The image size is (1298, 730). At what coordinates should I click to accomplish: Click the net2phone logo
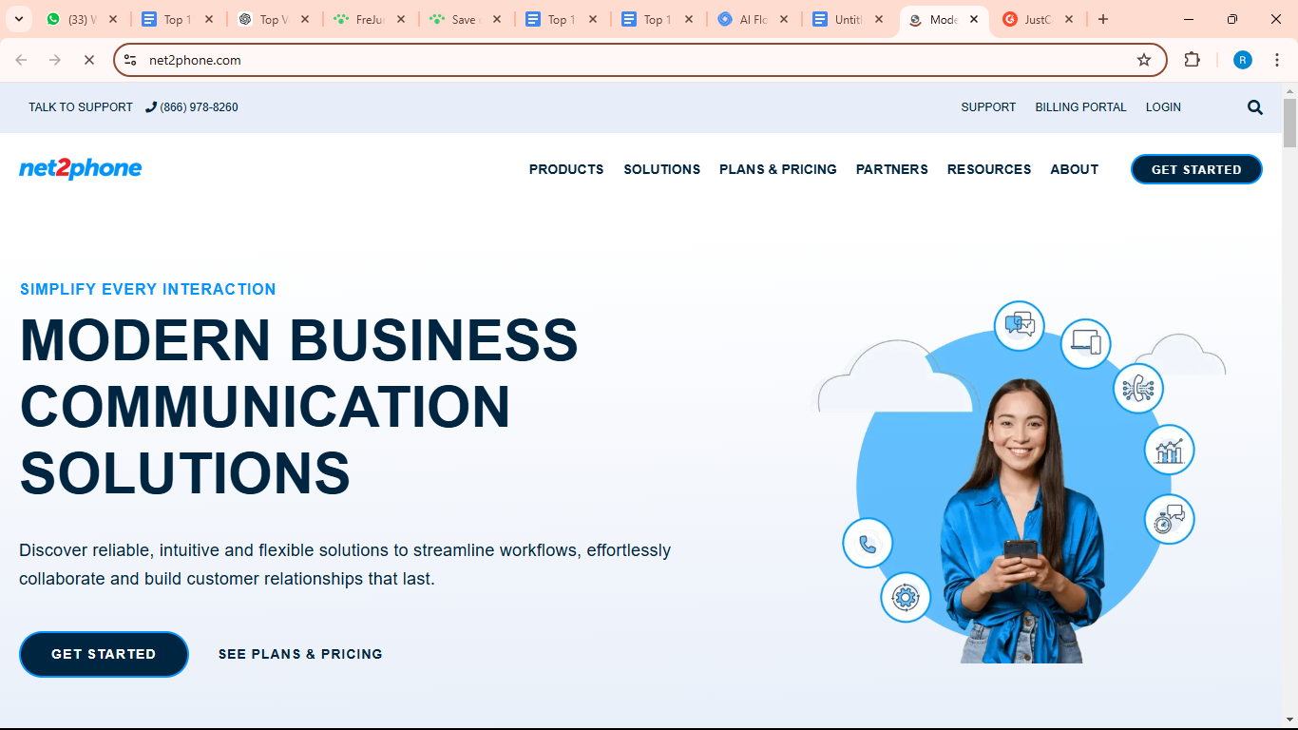(80, 168)
